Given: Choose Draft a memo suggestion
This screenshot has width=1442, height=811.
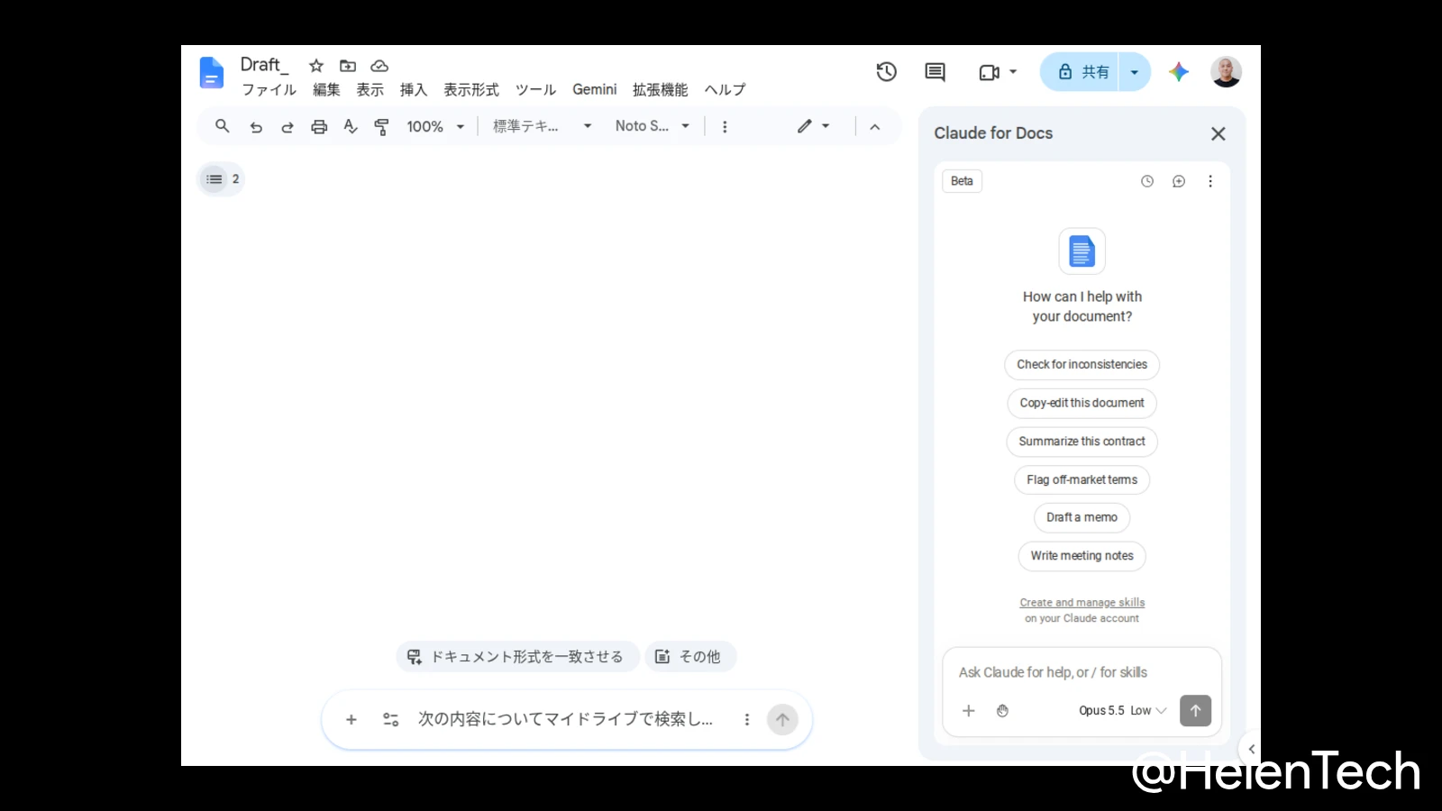Looking at the screenshot, I should pos(1081,518).
